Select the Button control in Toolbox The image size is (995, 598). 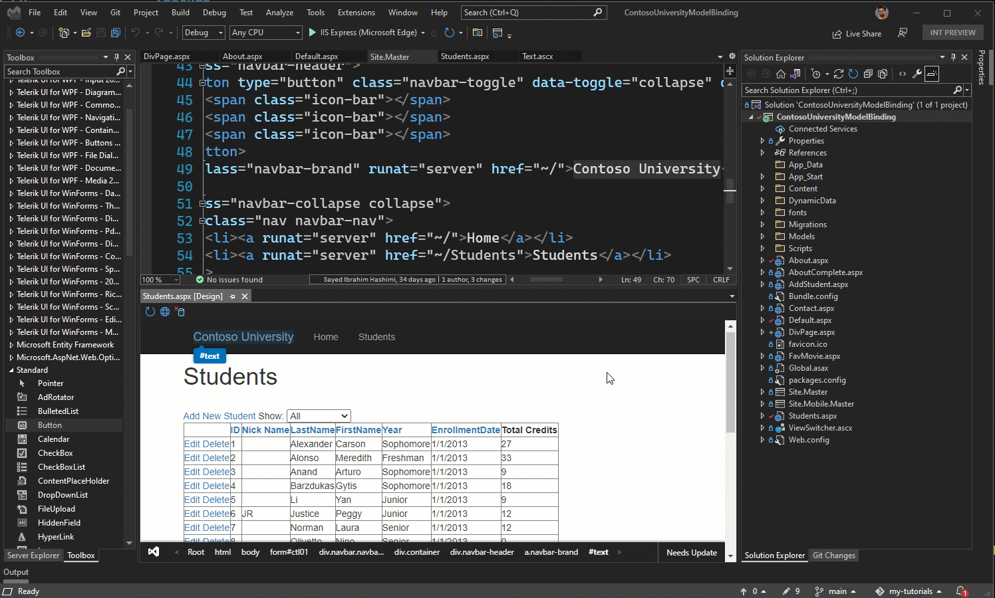click(x=64, y=425)
